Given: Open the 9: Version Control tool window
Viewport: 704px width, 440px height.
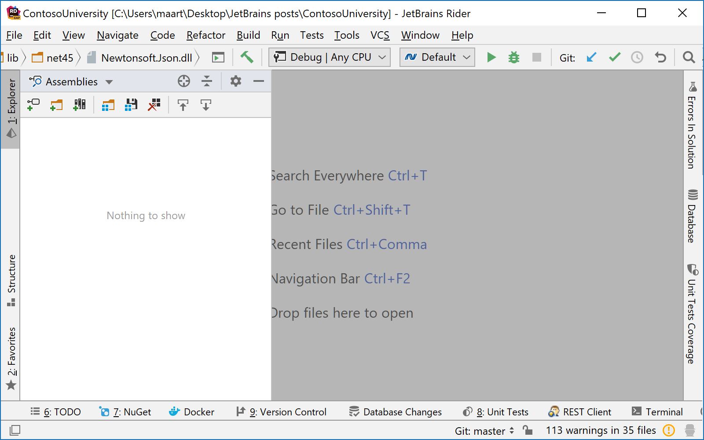Looking at the screenshot, I should tap(282, 412).
